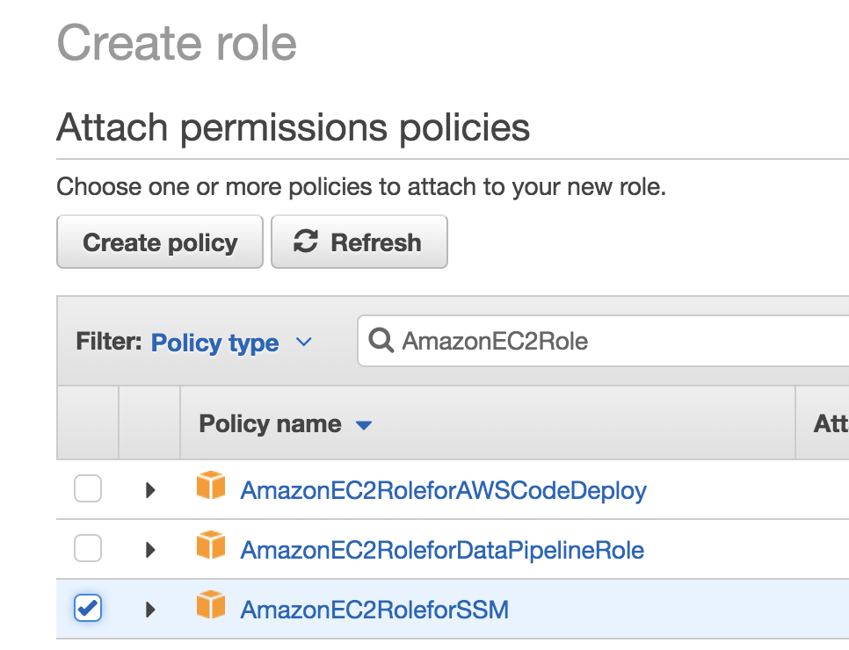Click the sort arrow beside Policy name
The height and width of the screenshot is (650, 849).
[364, 426]
